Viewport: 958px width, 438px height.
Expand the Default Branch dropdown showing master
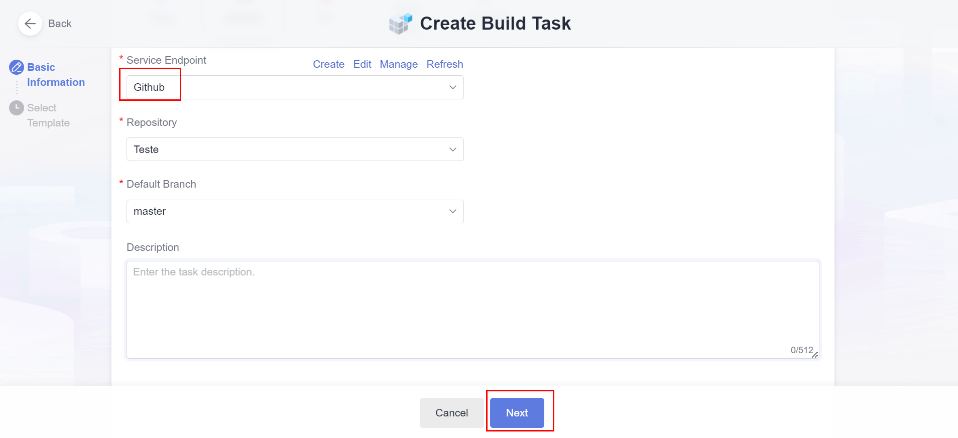pos(295,211)
